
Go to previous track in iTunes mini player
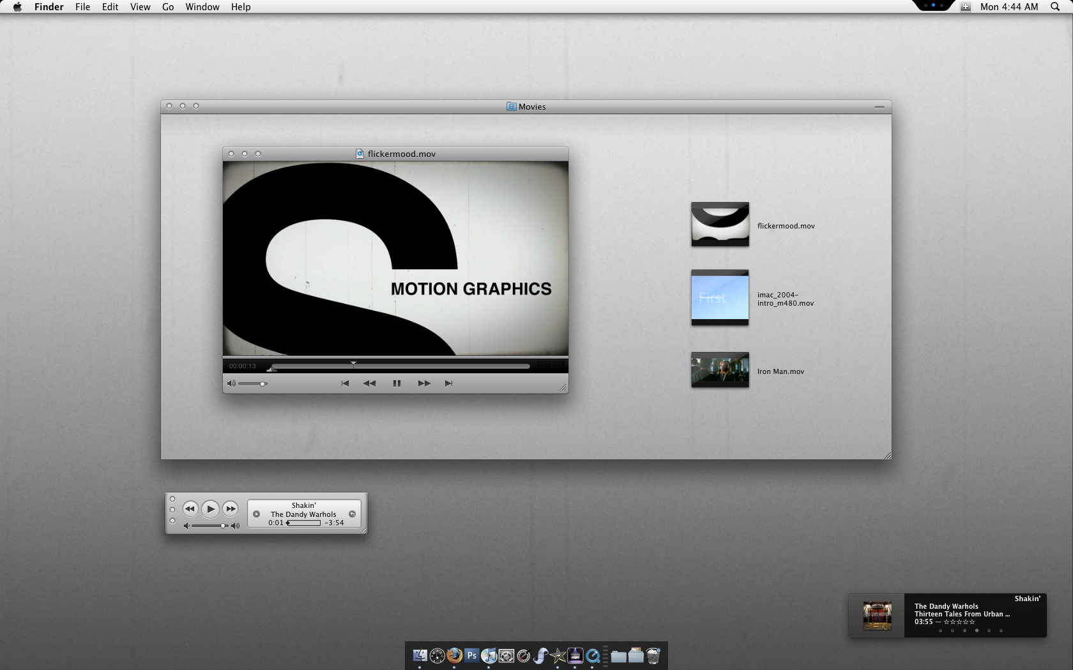tap(190, 509)
